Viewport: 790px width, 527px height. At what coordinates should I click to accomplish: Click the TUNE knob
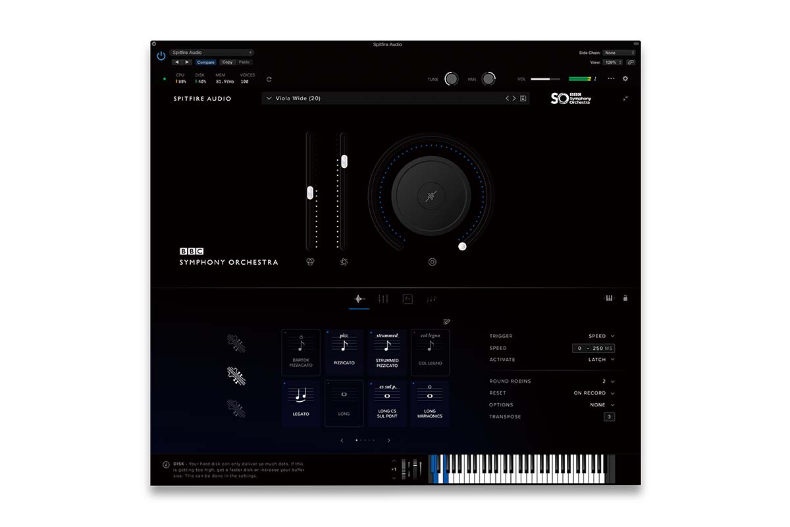(x=451, y=78)
